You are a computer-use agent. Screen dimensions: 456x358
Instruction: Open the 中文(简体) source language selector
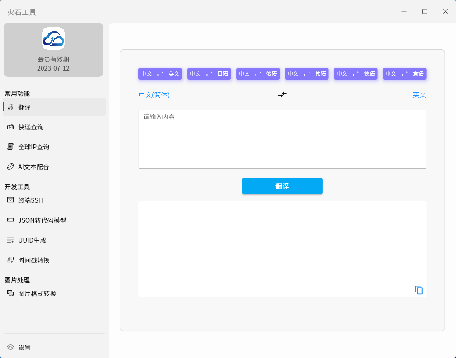click(154, 95)
